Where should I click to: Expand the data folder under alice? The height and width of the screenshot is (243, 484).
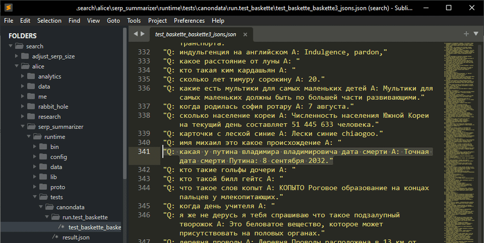[x=22, y=86]
